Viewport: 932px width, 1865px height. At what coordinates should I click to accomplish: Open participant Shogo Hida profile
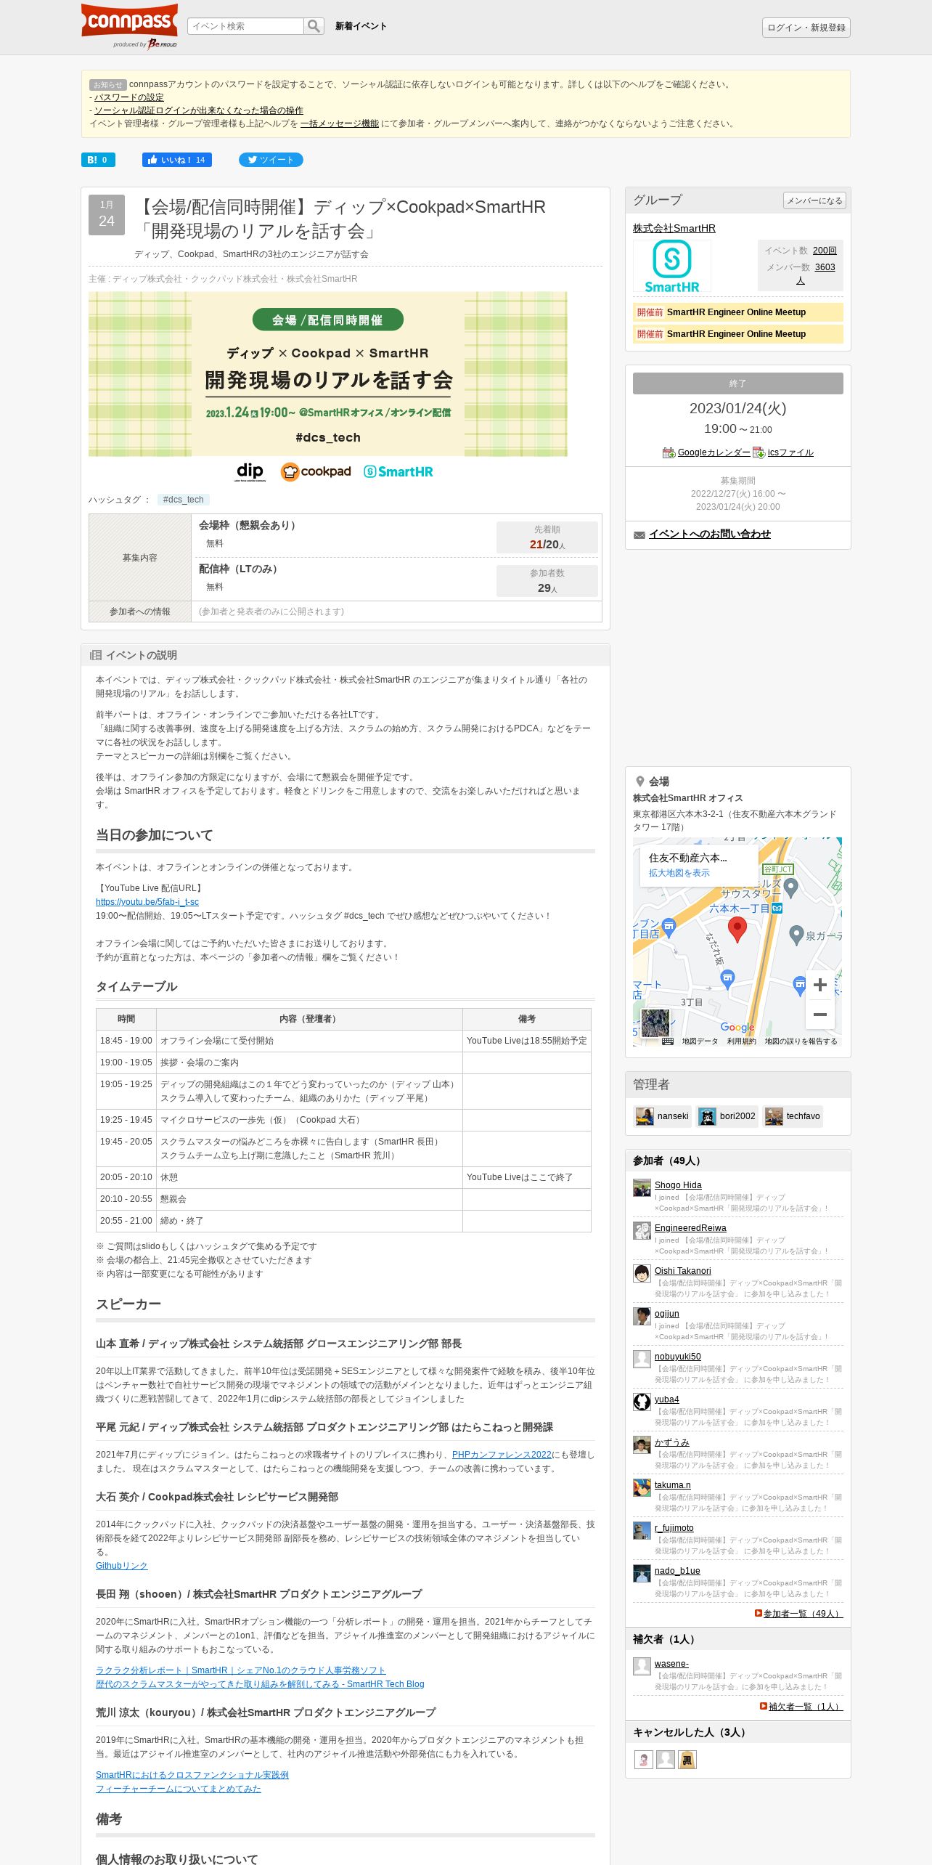point(678,1185)
